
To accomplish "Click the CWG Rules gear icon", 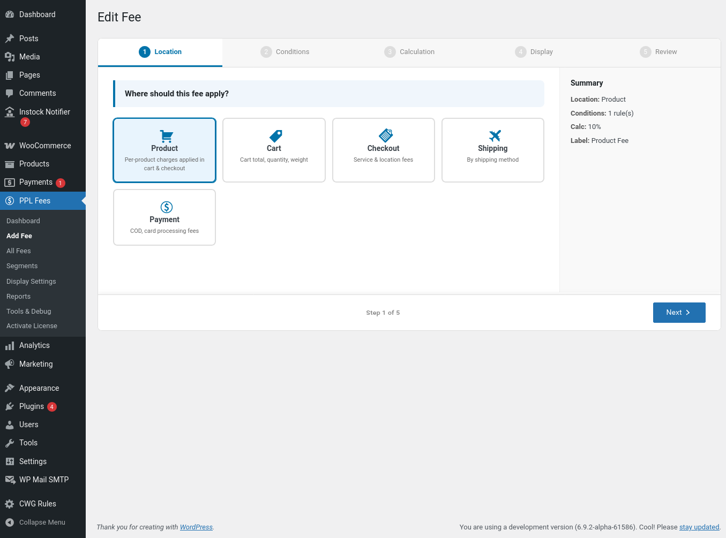I will 10,504.
